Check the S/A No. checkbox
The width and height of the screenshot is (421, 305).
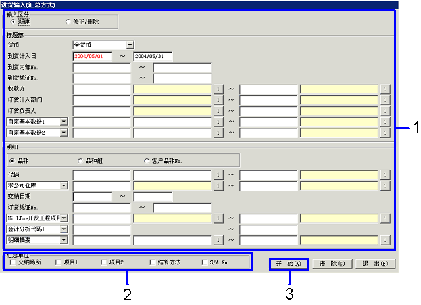205,262
